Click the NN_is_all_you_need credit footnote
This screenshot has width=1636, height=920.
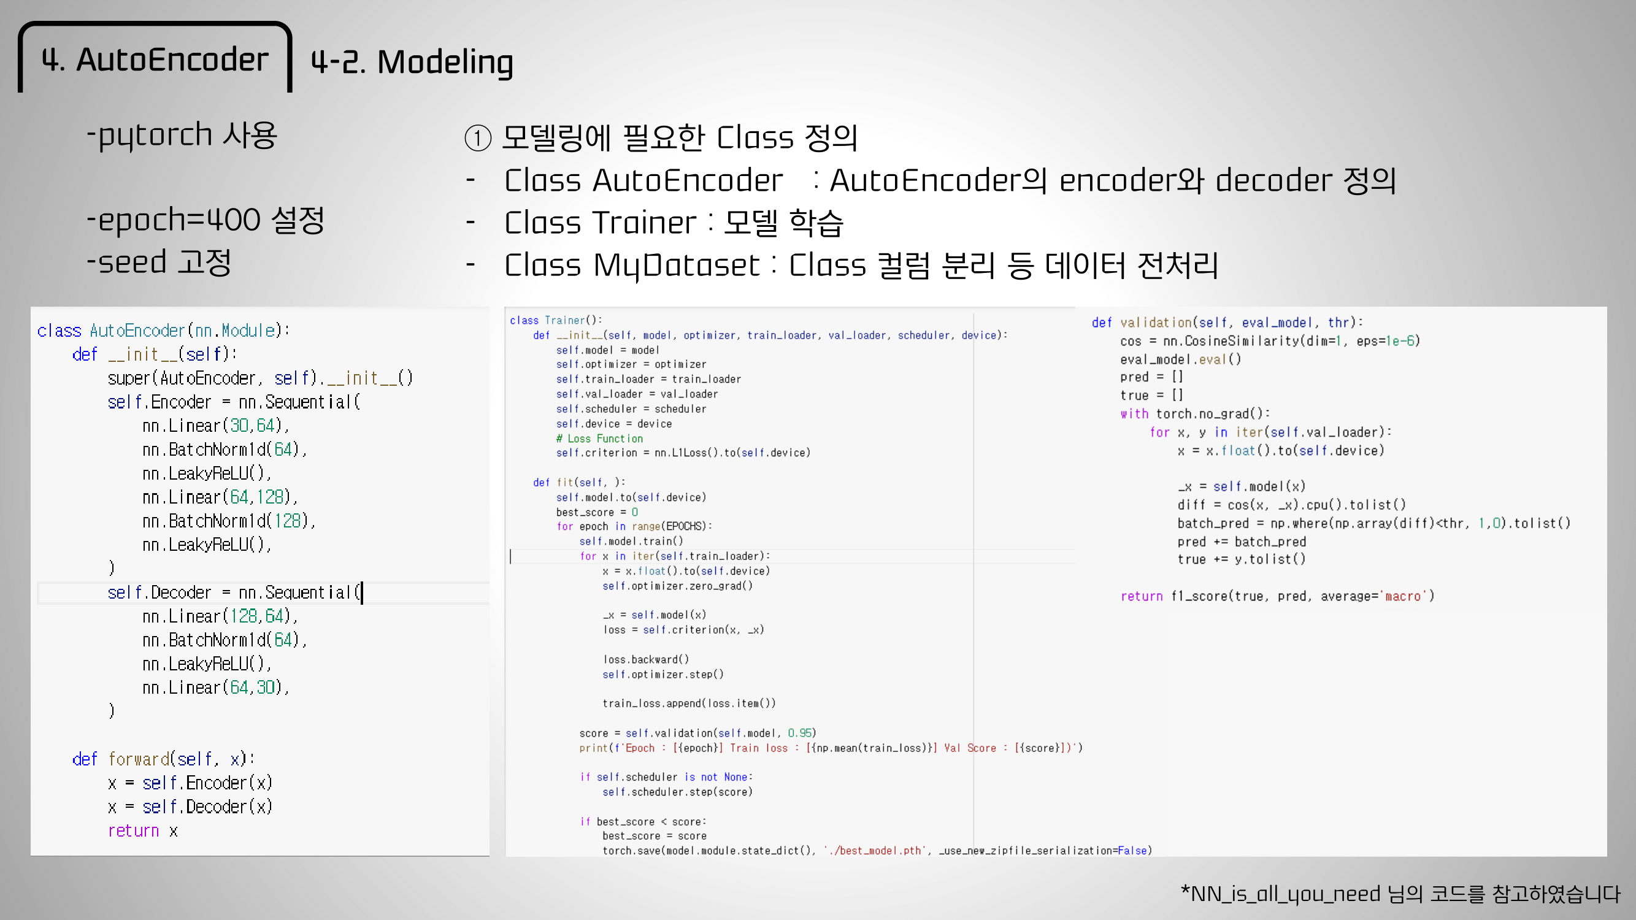click(1400, 894)
